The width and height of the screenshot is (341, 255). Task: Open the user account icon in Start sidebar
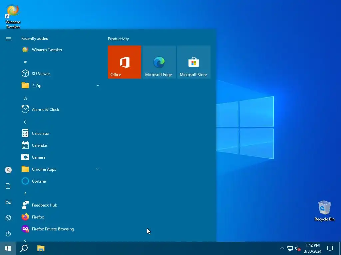8,170
